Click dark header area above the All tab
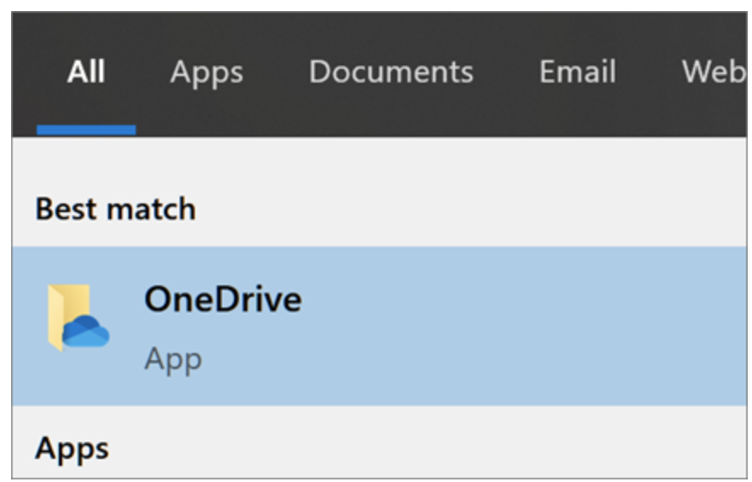The image size is (752, 482). (x=86, y=28)
